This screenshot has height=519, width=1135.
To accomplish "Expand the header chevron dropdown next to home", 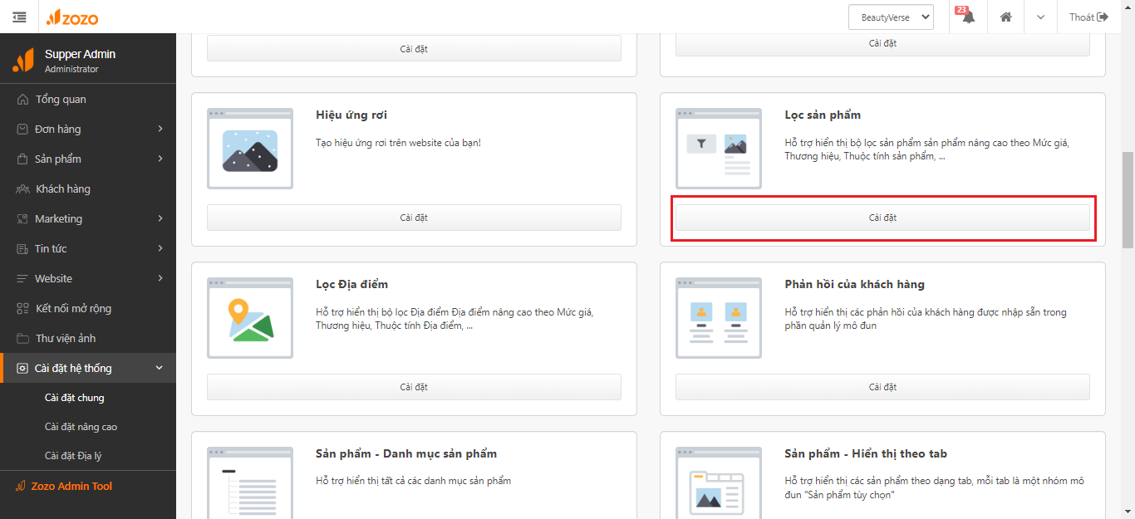I will (1040, 17).
